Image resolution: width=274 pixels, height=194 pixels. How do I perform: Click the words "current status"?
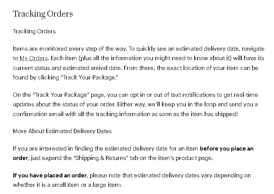click(x=30, y=68)
